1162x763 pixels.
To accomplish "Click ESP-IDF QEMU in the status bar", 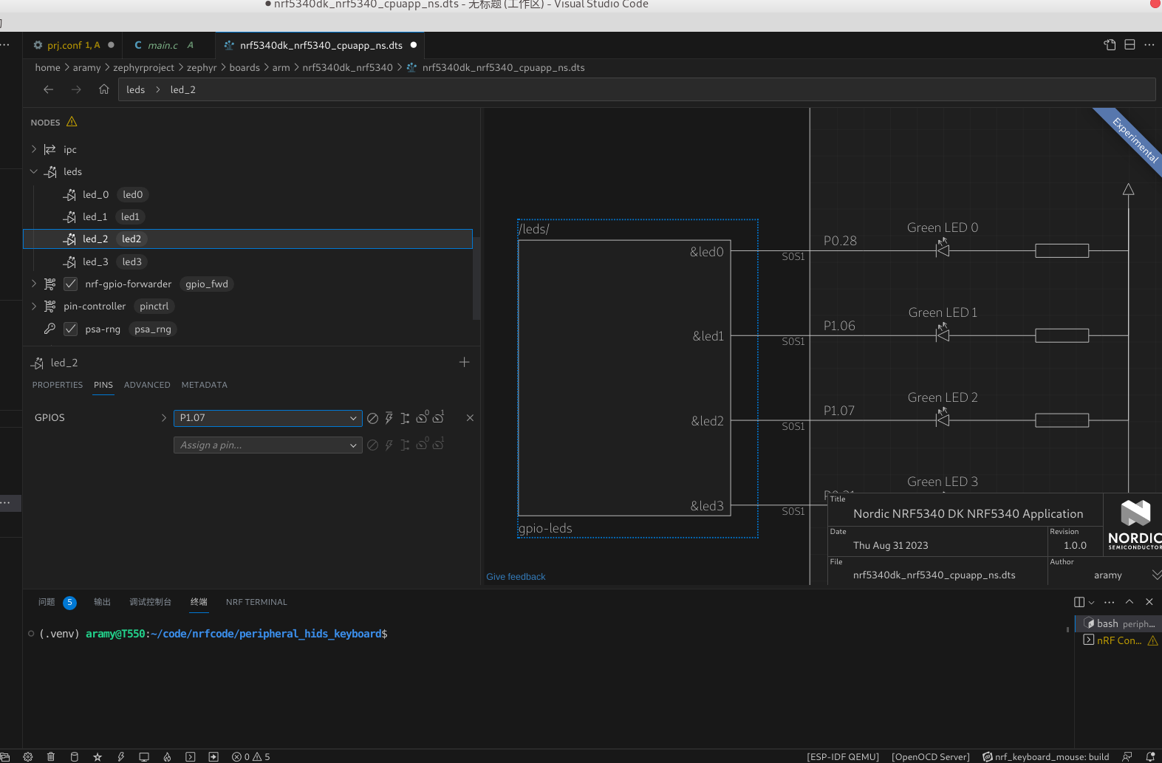I will point(843,756).
